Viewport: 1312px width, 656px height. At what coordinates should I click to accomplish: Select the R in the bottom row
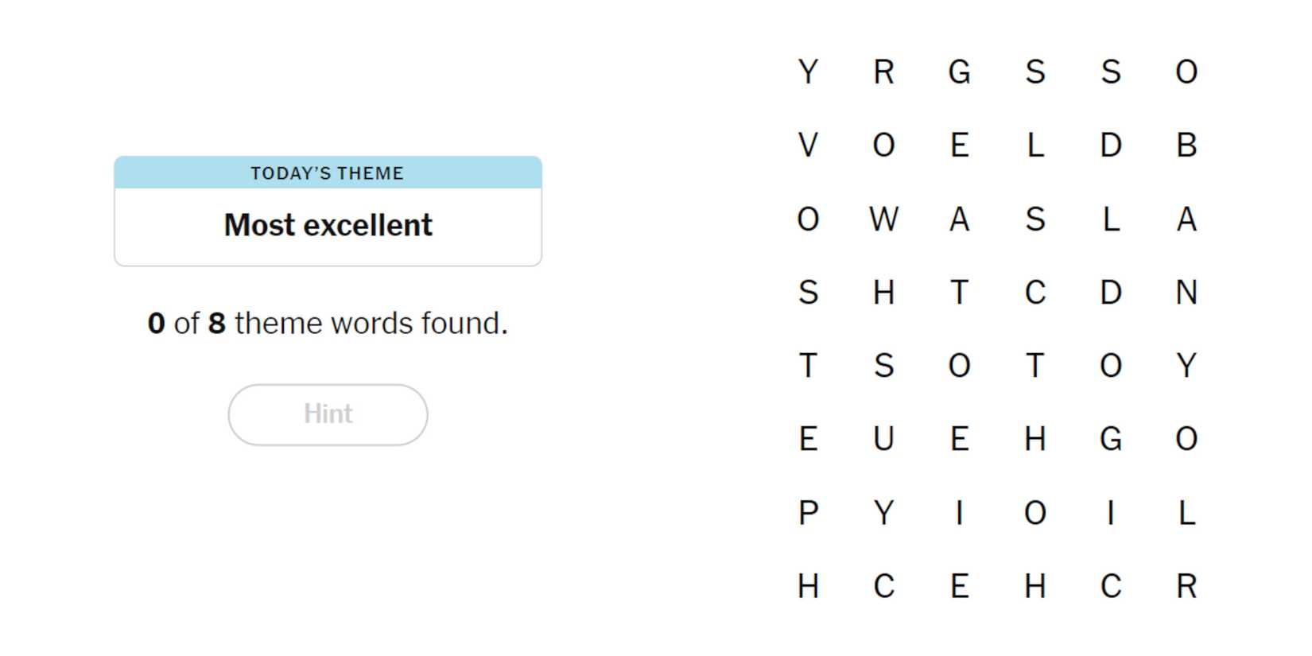[1186, 587]
